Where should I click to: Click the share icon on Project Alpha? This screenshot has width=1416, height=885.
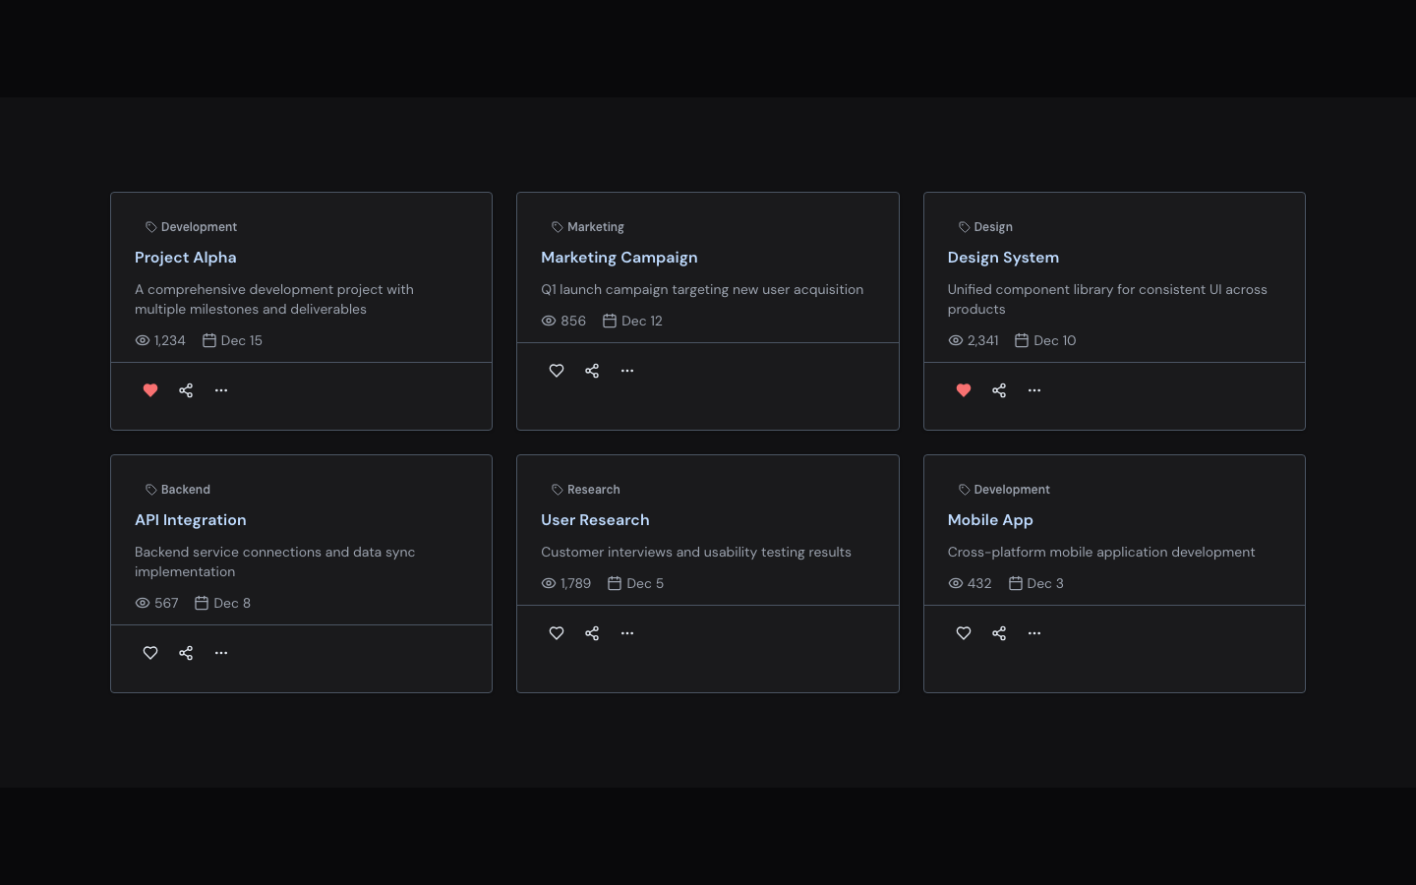point(186,390)
